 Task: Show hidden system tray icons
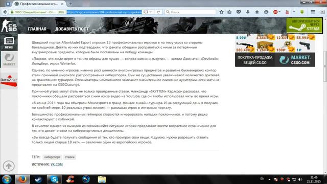click(269, 179)
